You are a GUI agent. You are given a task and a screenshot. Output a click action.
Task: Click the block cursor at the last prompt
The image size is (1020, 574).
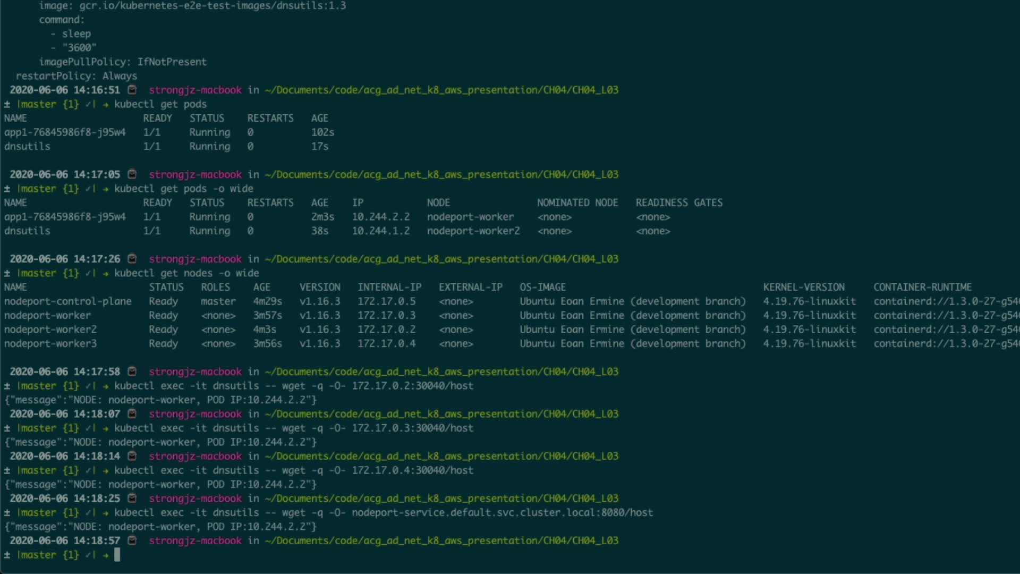tap(117, 555)
